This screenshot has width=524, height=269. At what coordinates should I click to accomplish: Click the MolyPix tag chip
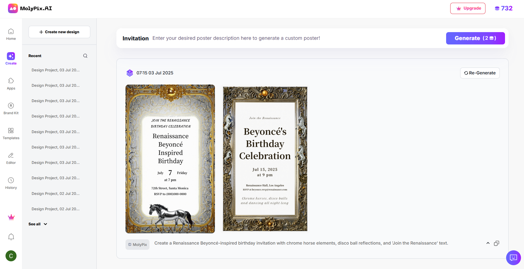click(x=137, y=245)
